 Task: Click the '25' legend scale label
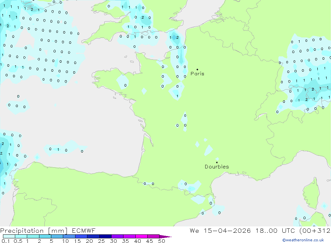[x=101, y=241]
